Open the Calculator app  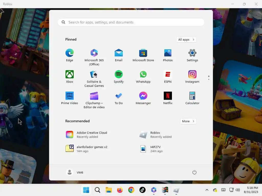[192, 98]
